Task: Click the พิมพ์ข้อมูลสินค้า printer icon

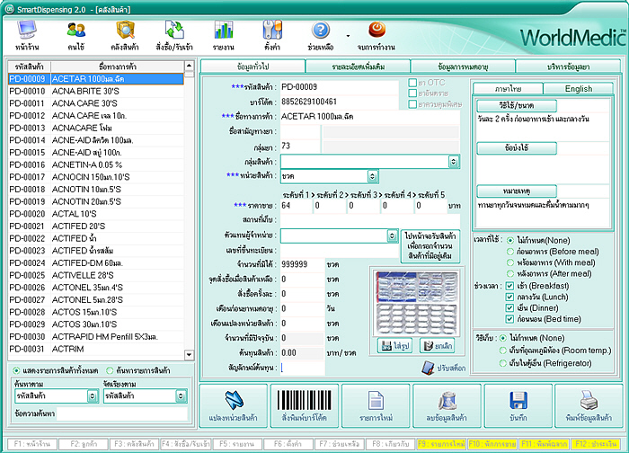Action: (x=589, y=400)
